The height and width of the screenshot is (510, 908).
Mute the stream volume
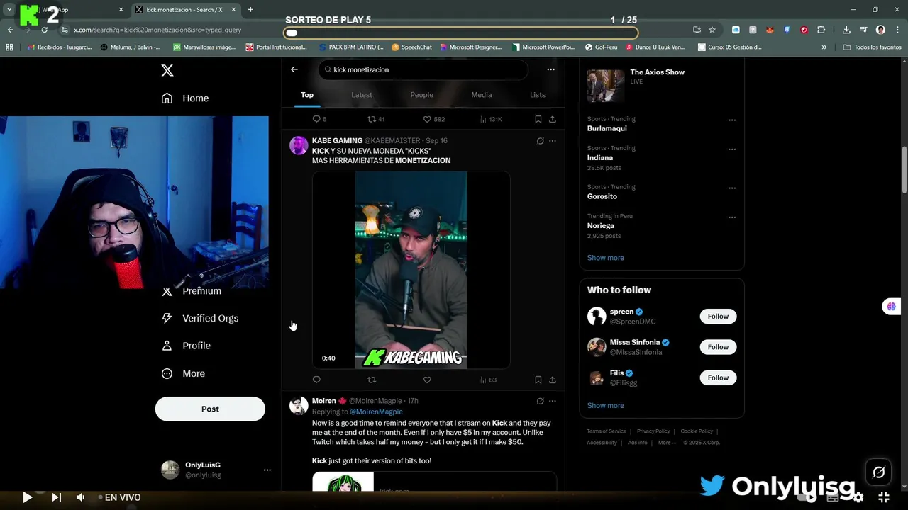pyautogui.click(x=80, y=497)
